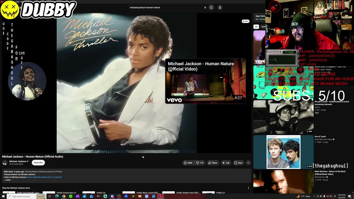The width and height of the screenshot is (354, 199).
Task: Open the Windows notification center
Action: click(350, 196)
